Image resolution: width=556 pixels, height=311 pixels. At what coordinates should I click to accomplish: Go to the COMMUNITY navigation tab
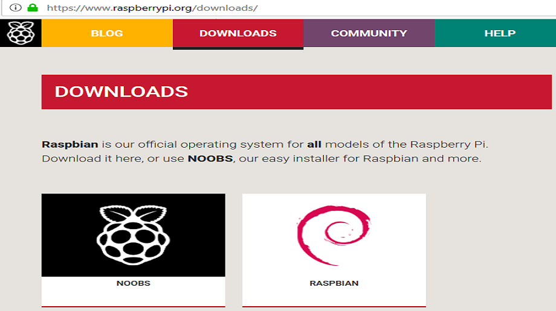tap(369, 33)
